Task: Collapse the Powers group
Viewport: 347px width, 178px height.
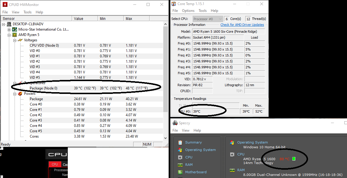Action: [15, 94]
